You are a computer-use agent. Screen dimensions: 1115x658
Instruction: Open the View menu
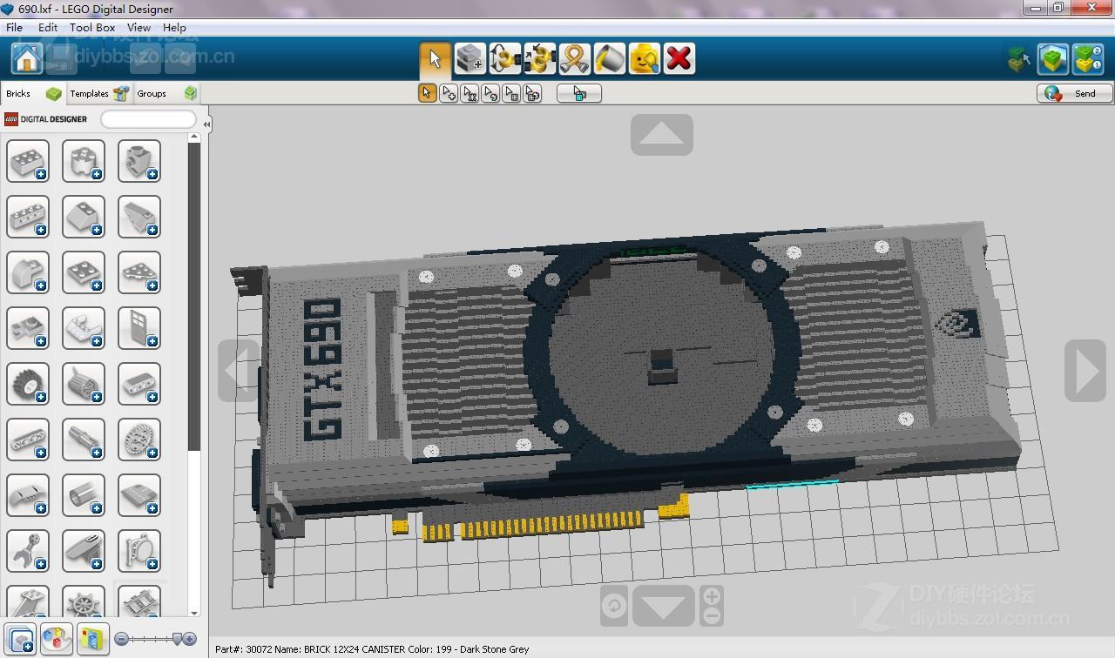point(139,27)
